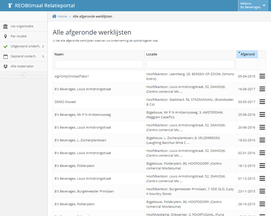The width and height of the screenshot is (271, 216).
Task: Click the Alle materialen dropbox-style icon
Action: (5, 66)
